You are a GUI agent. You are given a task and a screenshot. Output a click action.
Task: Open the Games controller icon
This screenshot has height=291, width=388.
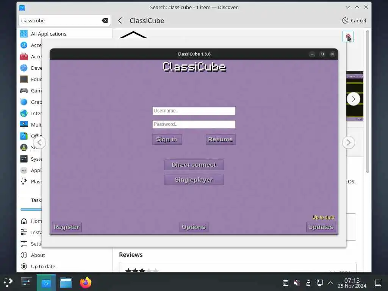click(24, 91)
